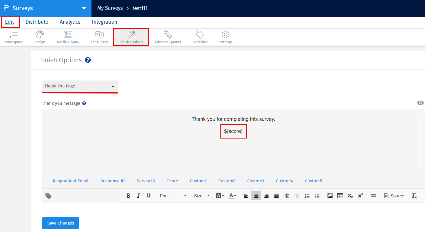
Task: Align text left
Action: [246, 196]
